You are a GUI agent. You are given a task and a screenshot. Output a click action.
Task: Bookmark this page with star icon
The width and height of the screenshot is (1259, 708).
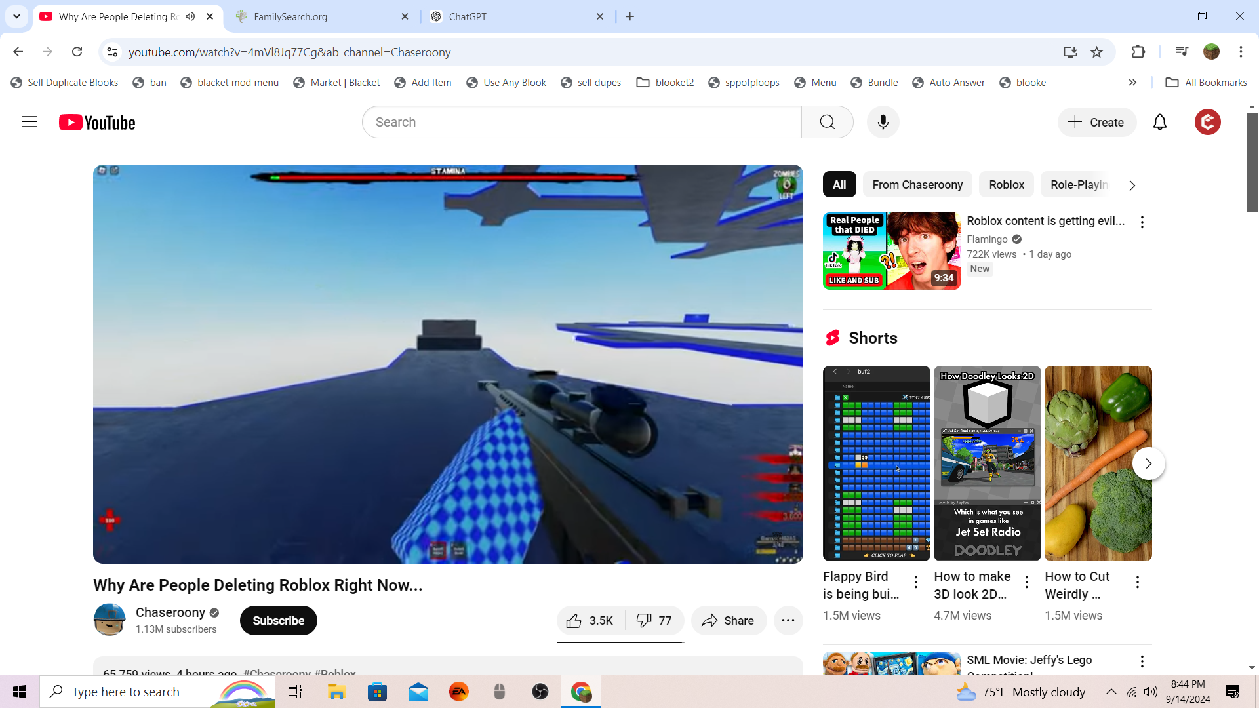[1096, 52]
